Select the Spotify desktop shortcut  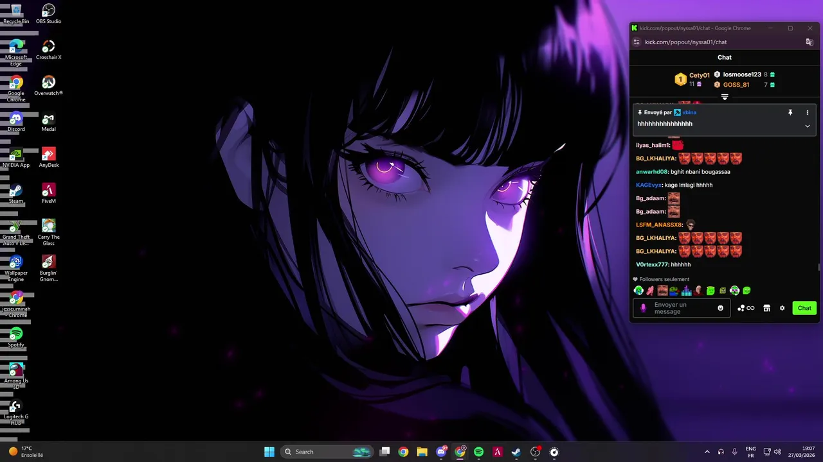tap(16, 337)
